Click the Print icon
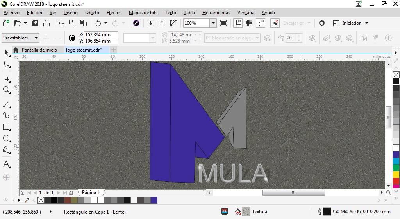This screenshot has height=219, width=400. pos(46,23)
